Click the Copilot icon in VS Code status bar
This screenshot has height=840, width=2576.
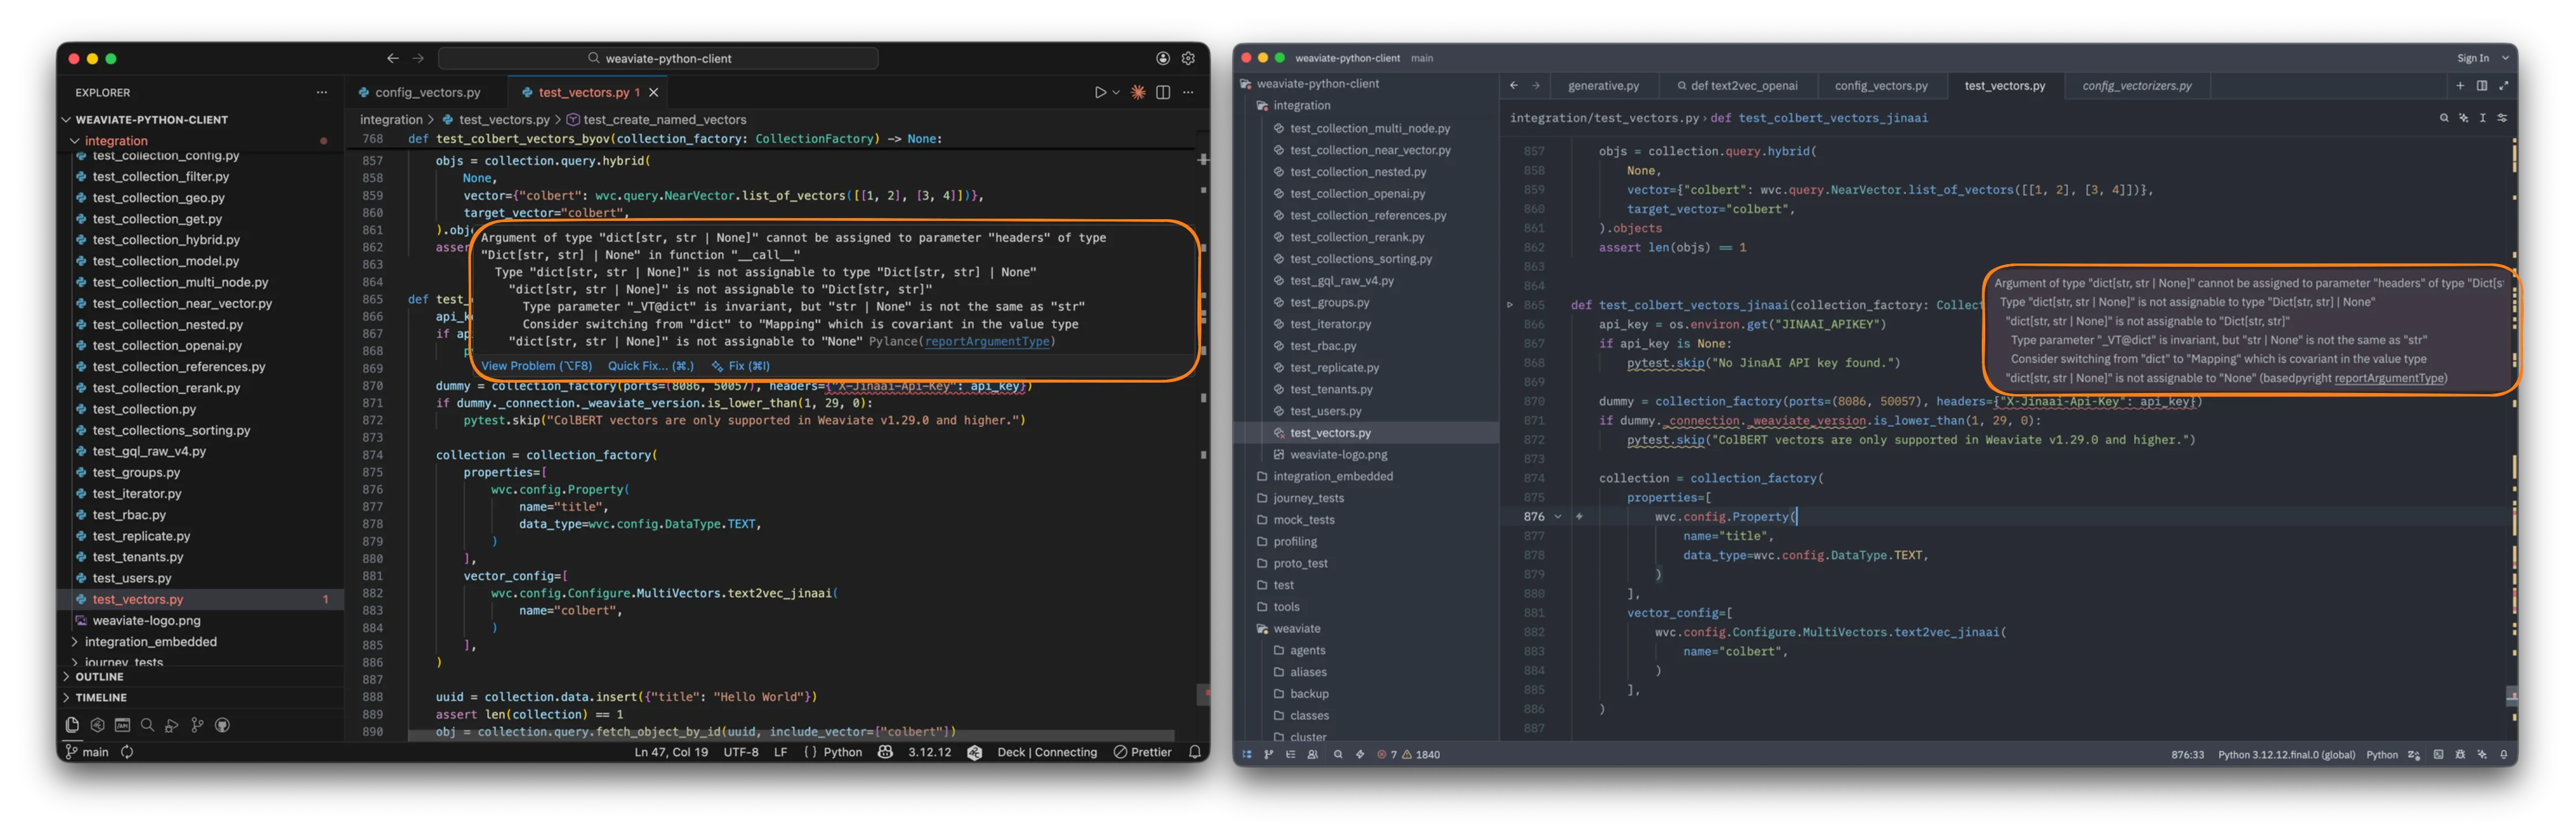pos(885,752)
